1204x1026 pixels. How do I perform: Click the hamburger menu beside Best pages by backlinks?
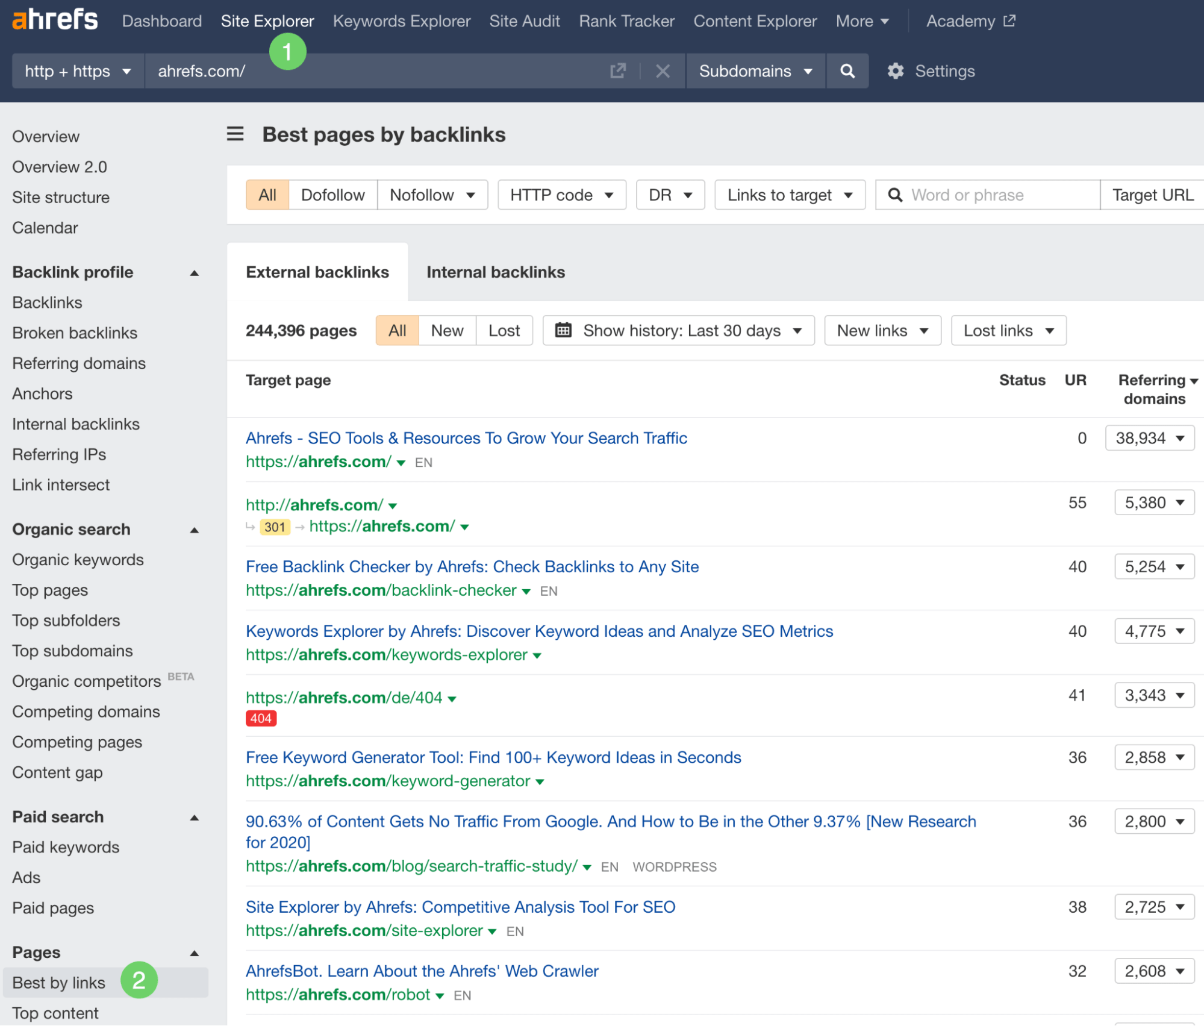click(x=235, y=134)
